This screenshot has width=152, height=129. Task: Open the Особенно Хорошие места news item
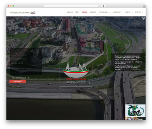click(128, 63)
